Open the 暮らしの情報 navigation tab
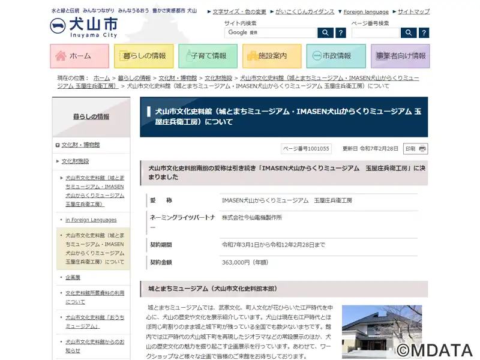The image size is (480, 360). coord(143,56)
